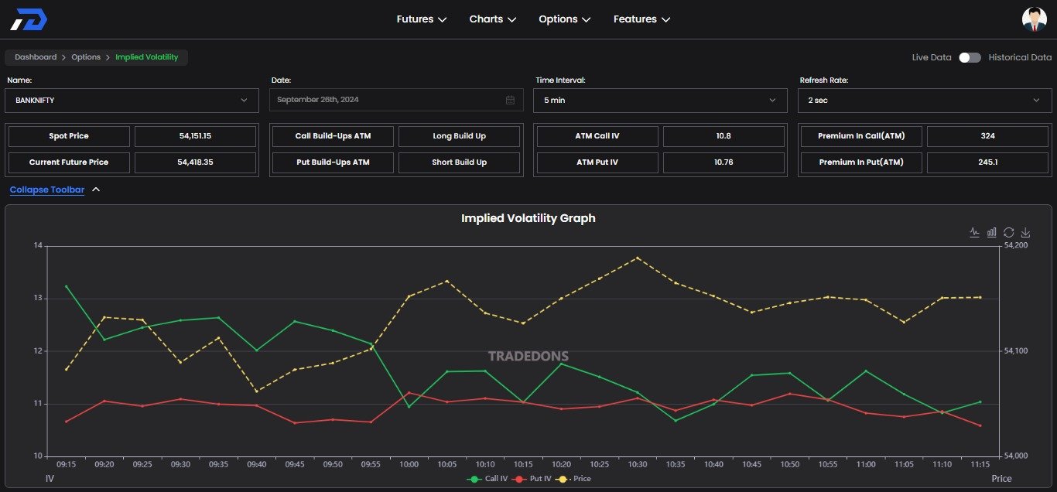Screen dimensions: 1057x492
Task: Click the Date input field
Action: coord(387,100)
